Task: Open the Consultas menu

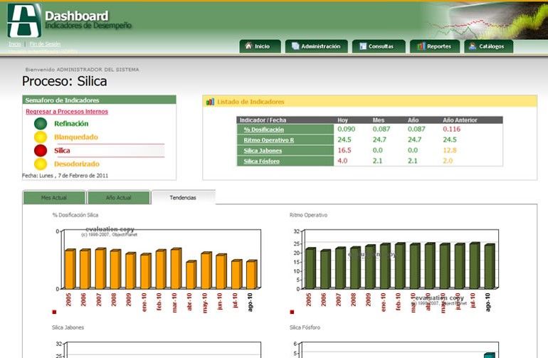Action: click(376, 46)
